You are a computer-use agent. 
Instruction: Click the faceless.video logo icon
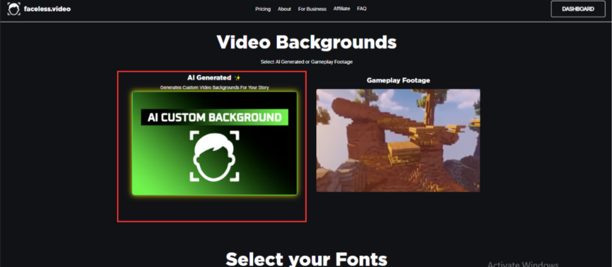click(14, 8)
